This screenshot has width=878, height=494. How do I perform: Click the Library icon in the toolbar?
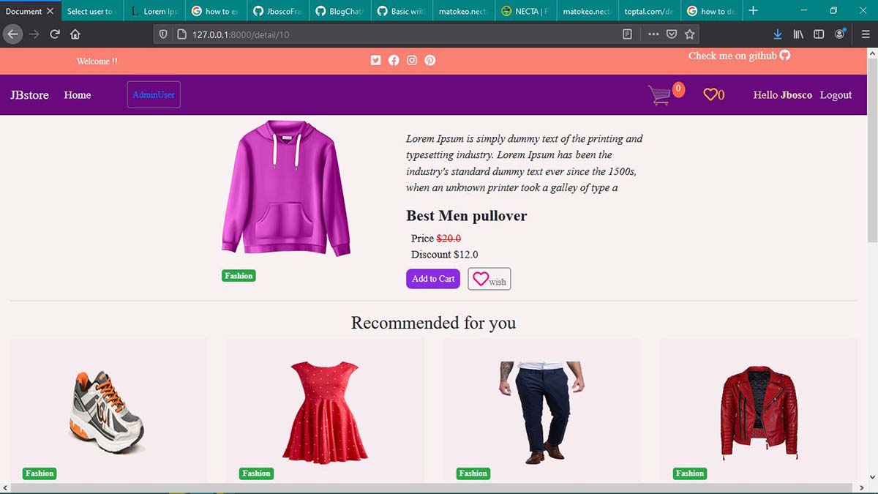pyautogui.click(x=798, y=34)
